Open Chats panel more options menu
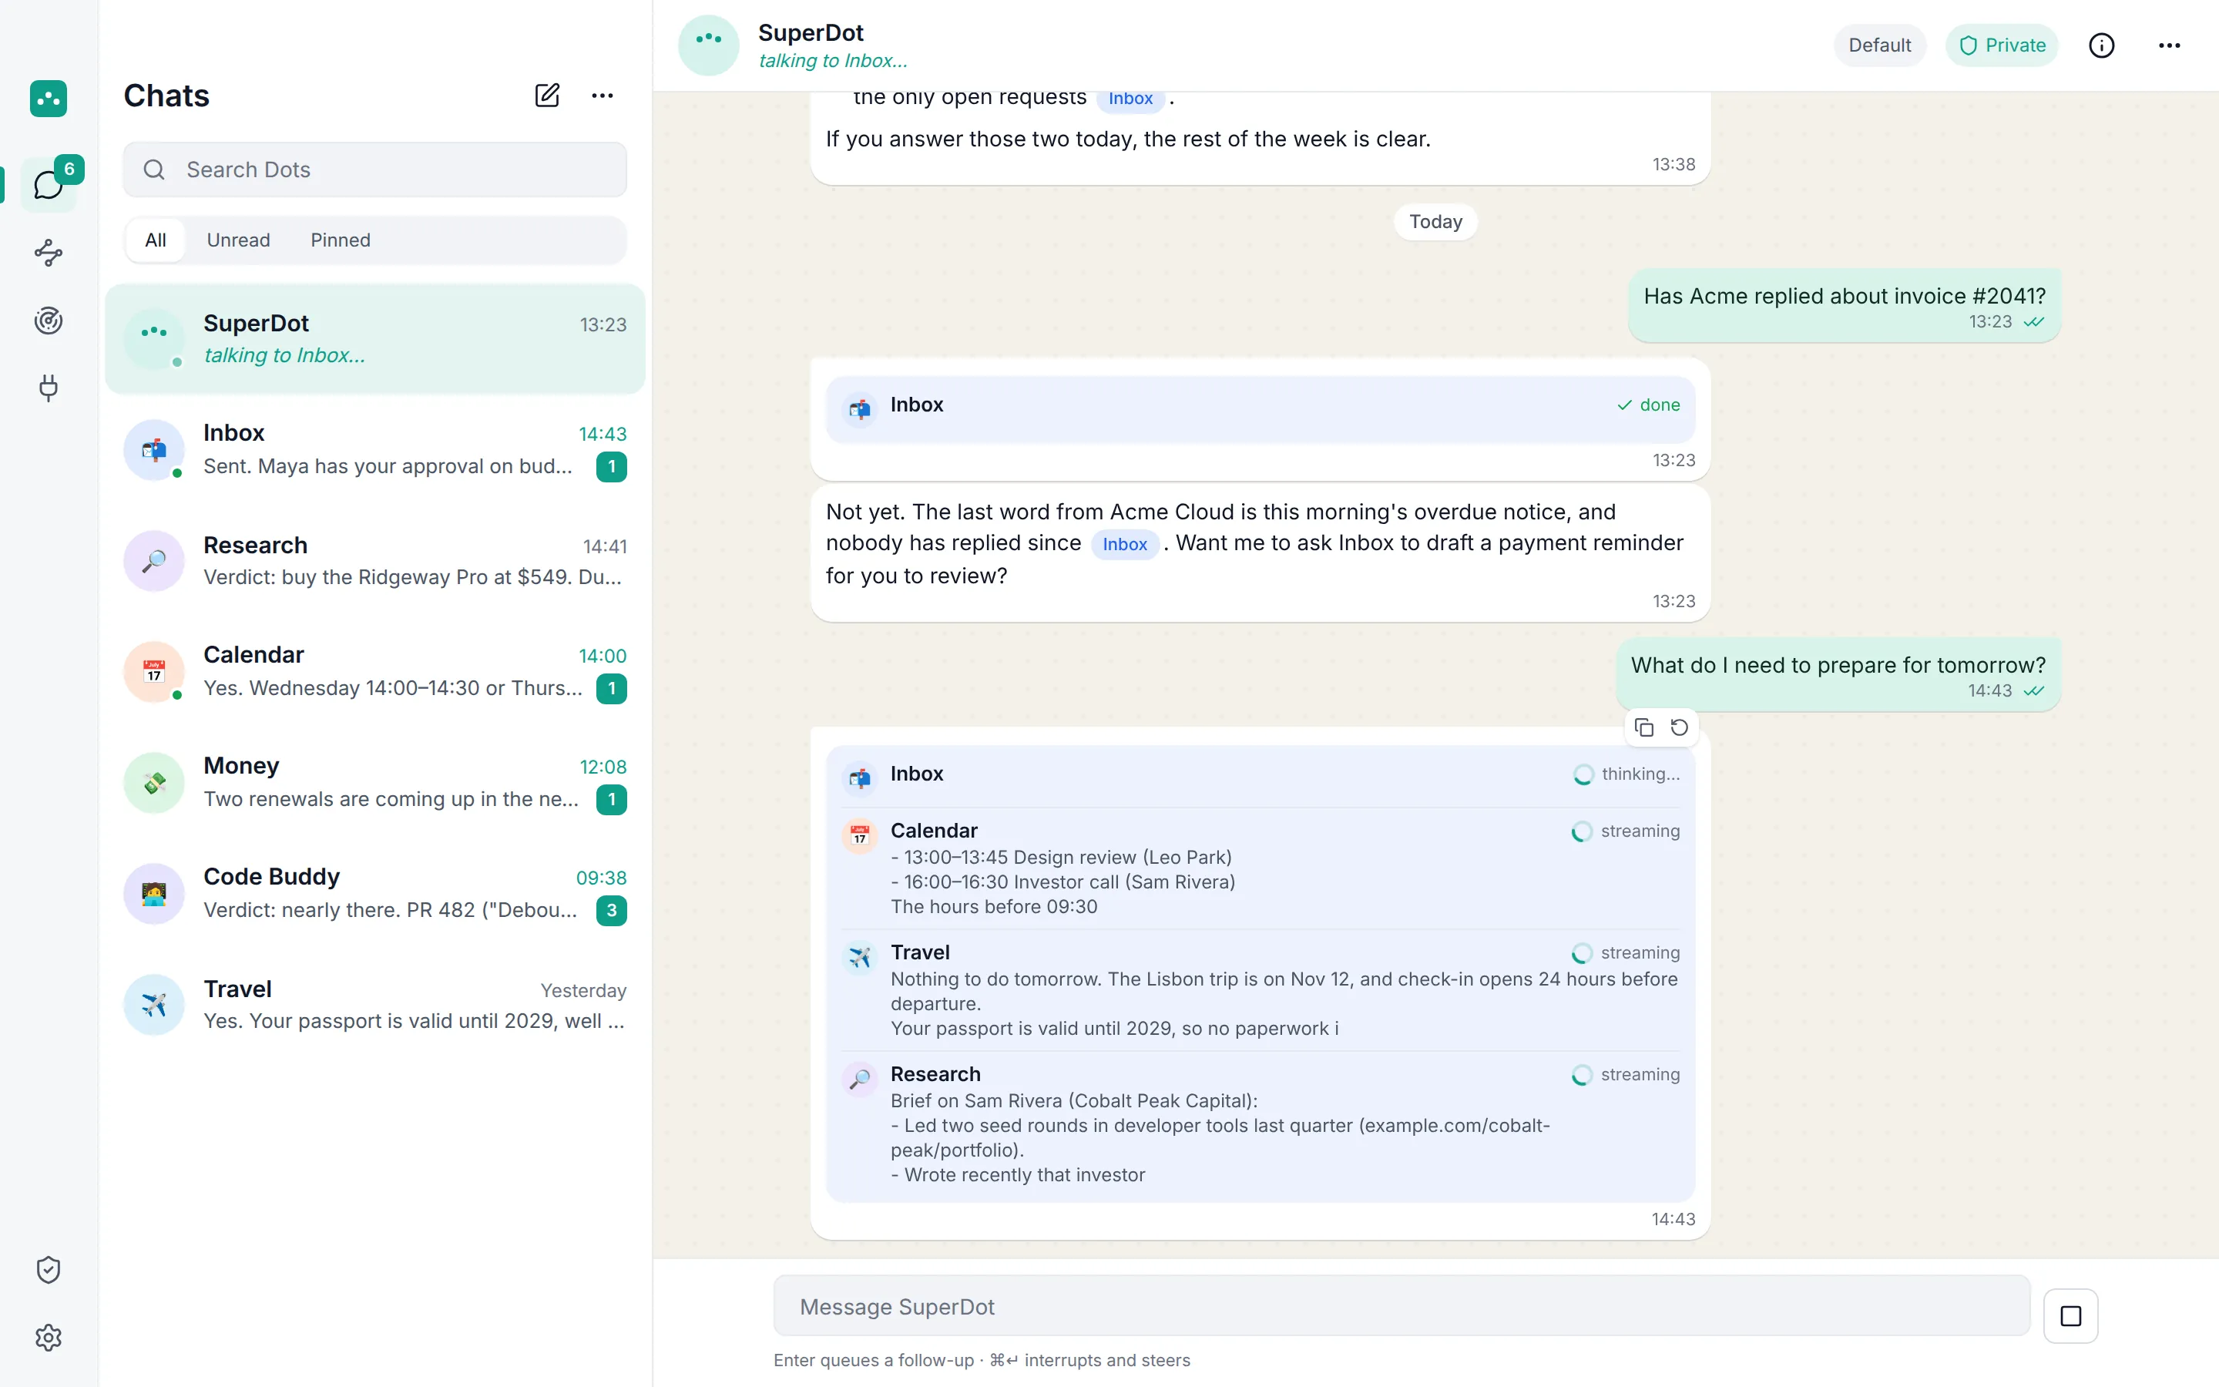The width and height of the screenshot is (2219, 1387). [x=603, y=96]
